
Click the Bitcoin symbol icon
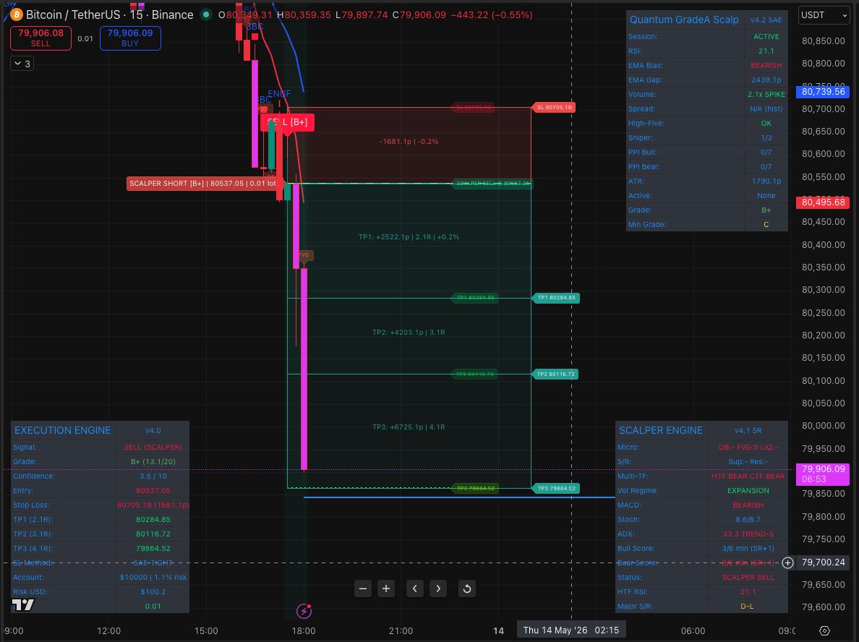17,14
